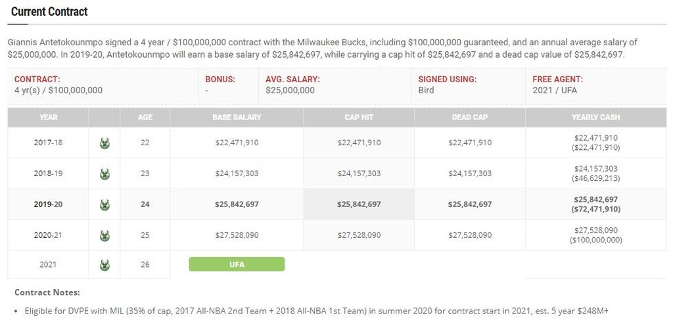Click the Bucks logo in 2021 row
Image resolution: width=673 pixels, height=322 pixels.
(x=104, y=265)
